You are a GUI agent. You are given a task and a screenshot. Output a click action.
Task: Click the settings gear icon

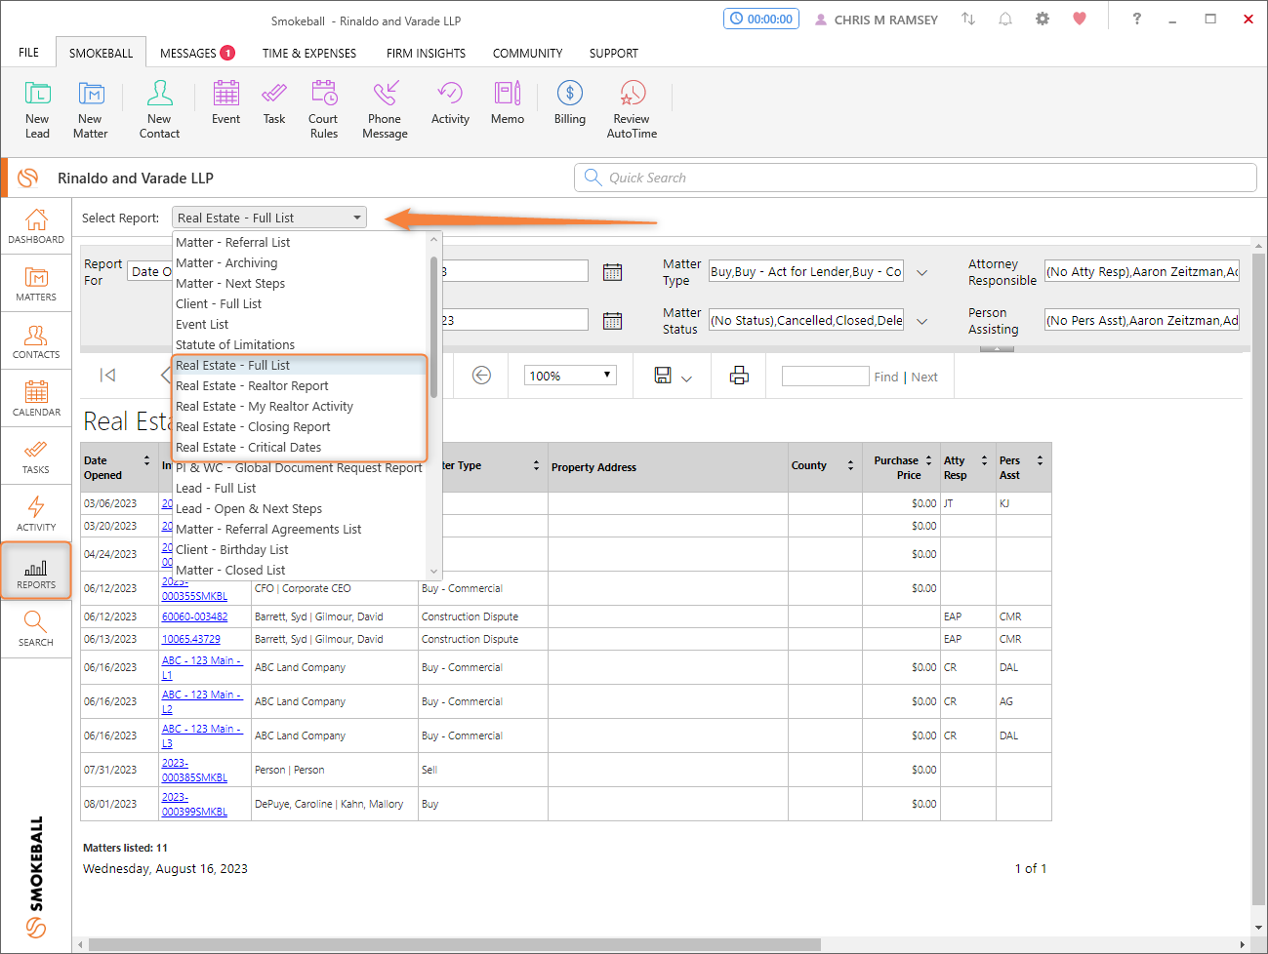tap(1043, 19)
